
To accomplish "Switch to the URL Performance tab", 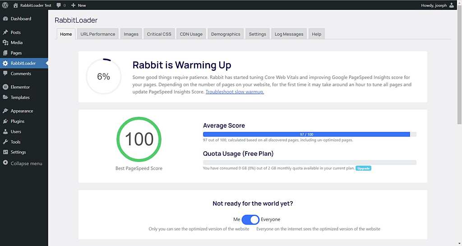I will tap(98, 34).
